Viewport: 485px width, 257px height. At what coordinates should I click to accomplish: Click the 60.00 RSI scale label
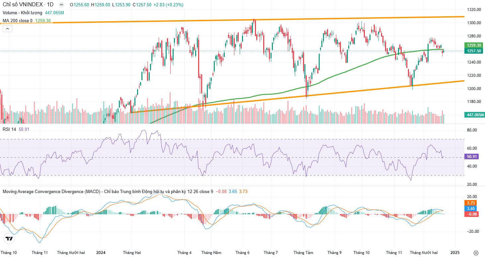[472, 148]
